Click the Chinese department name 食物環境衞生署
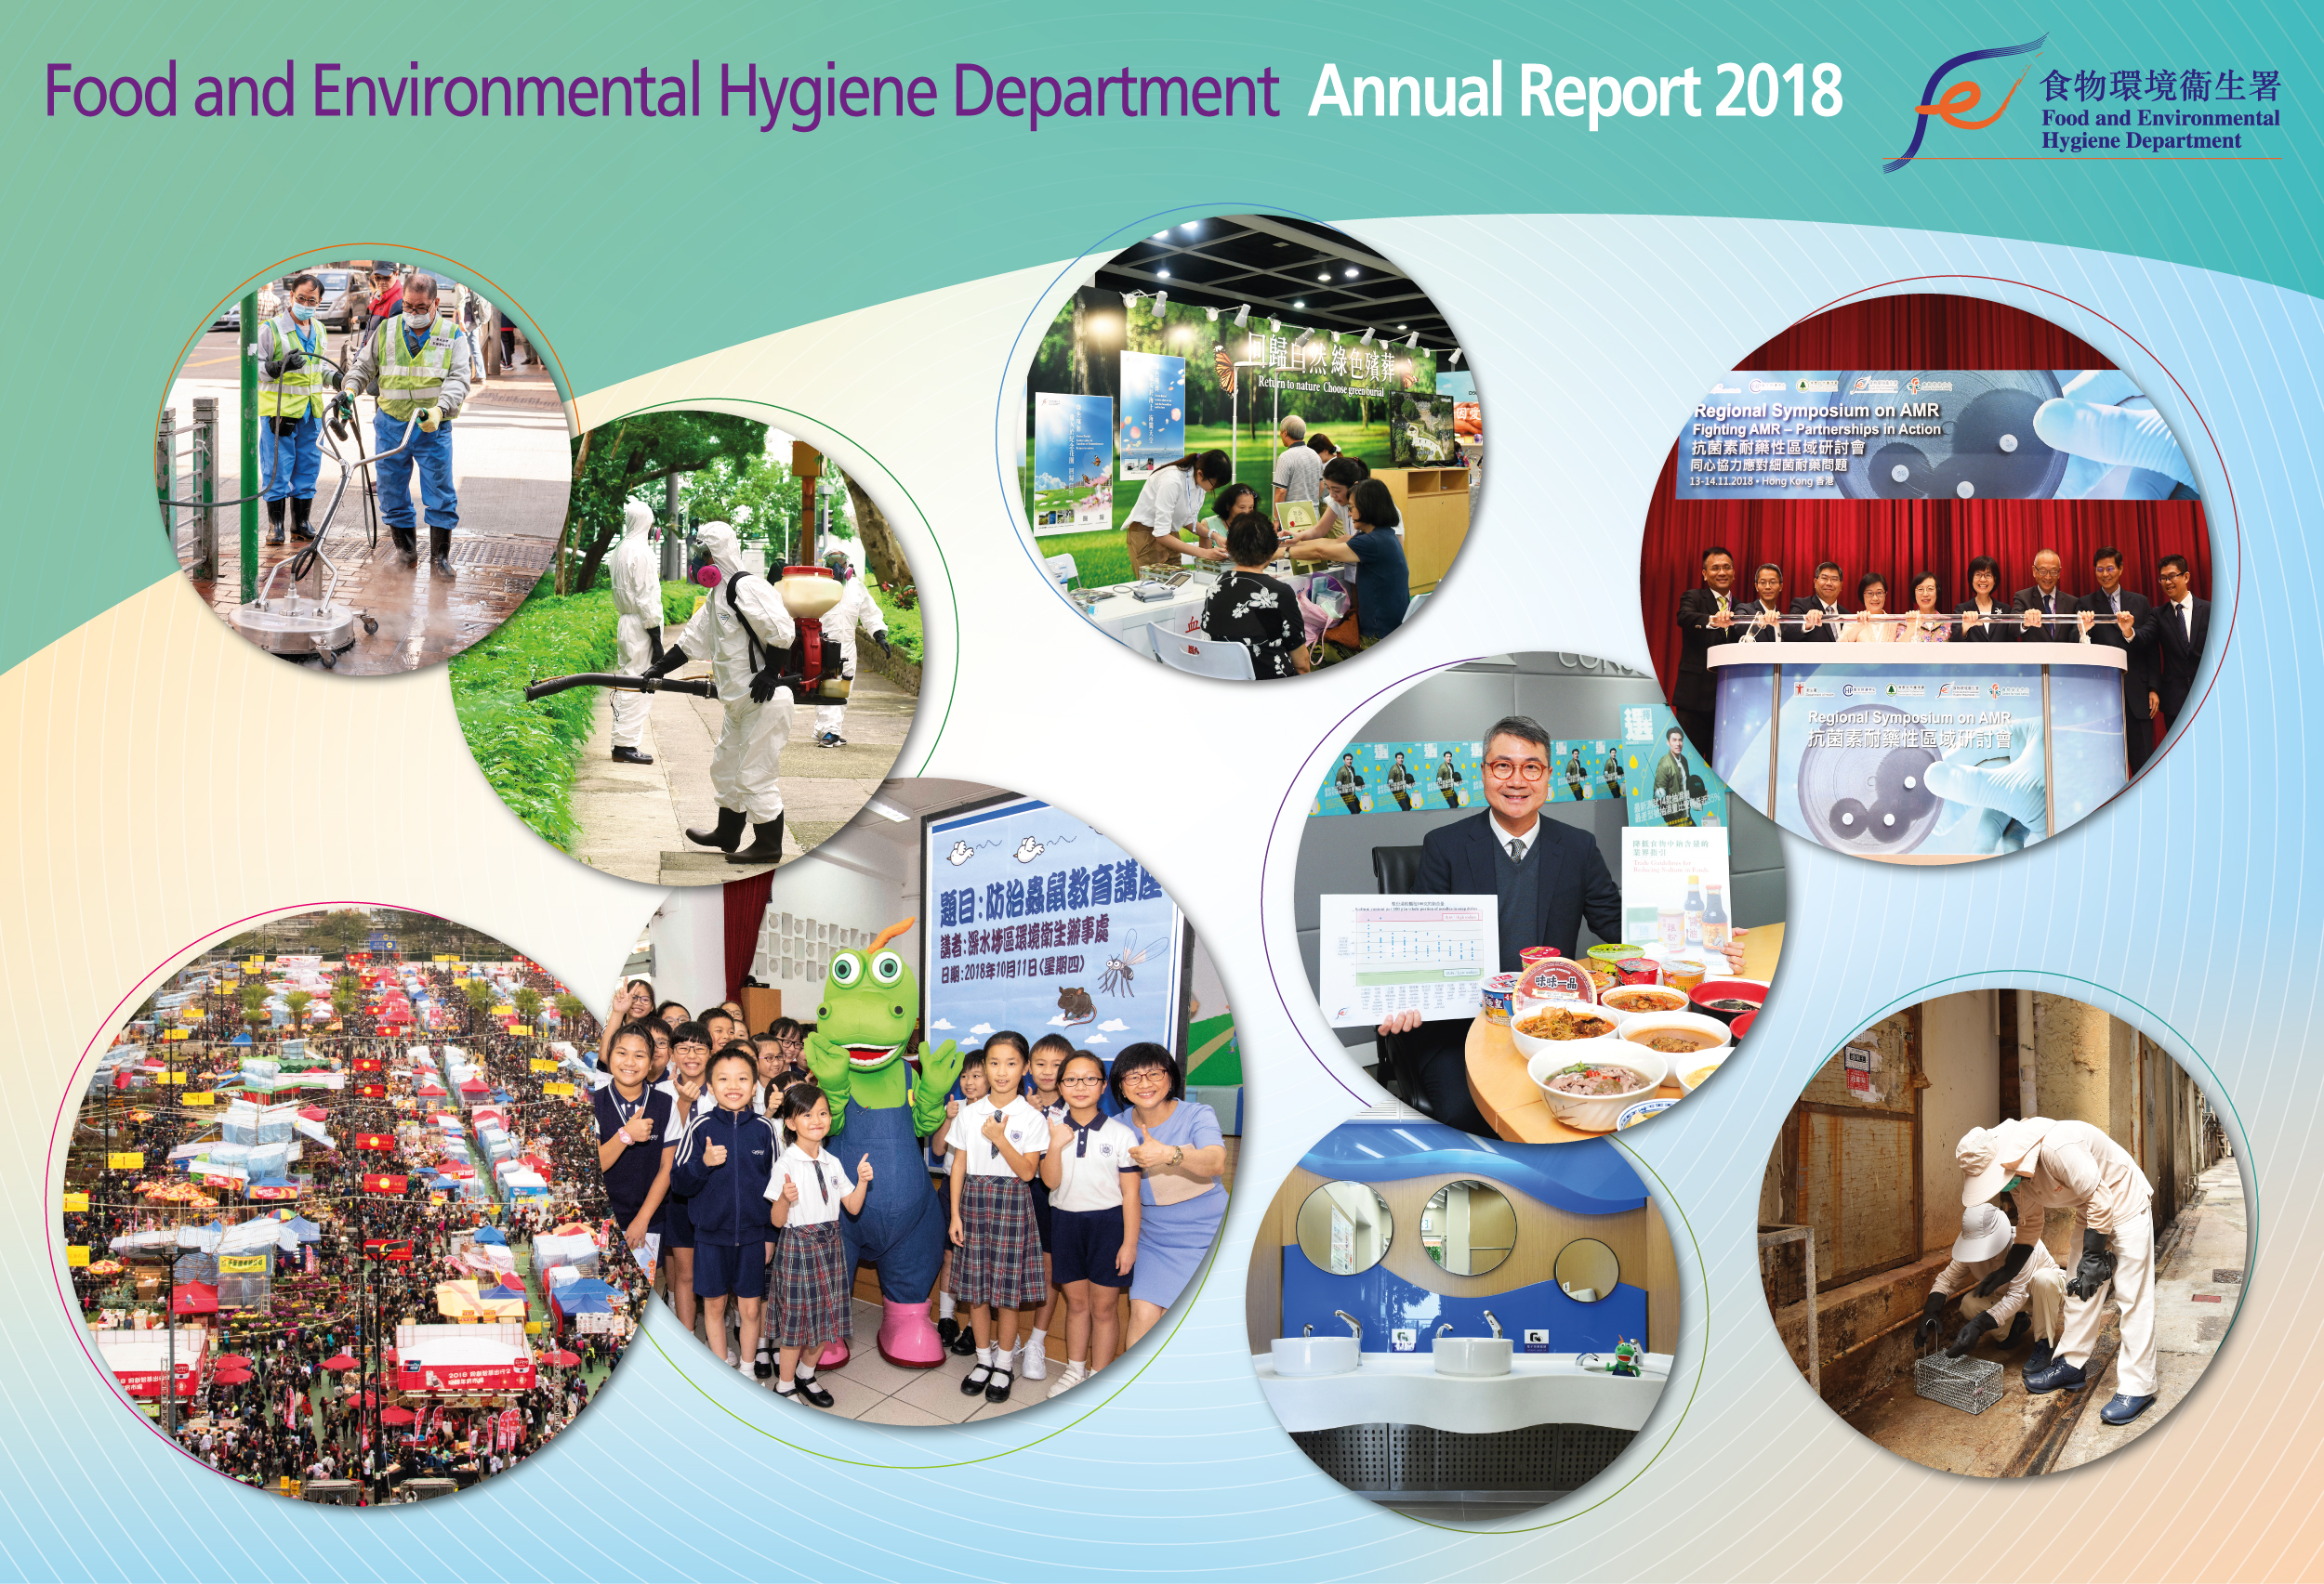The height and width of the screenshot is (1584, 2324). click(x=2160, y=87)
